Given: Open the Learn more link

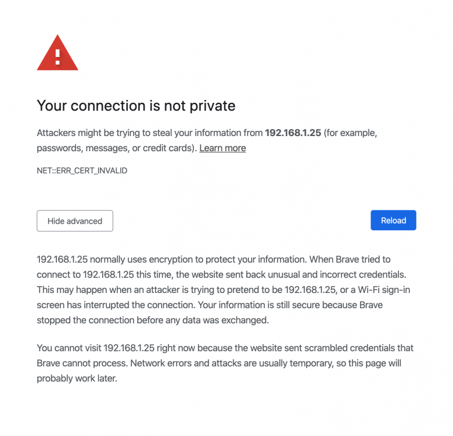Looking at the screenshot, I should coord(222,148).
